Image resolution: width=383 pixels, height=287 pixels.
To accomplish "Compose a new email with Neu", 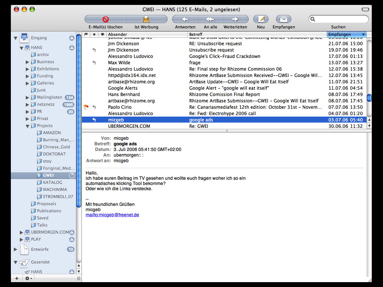I will pyautogui.click(x=261, y=19).
